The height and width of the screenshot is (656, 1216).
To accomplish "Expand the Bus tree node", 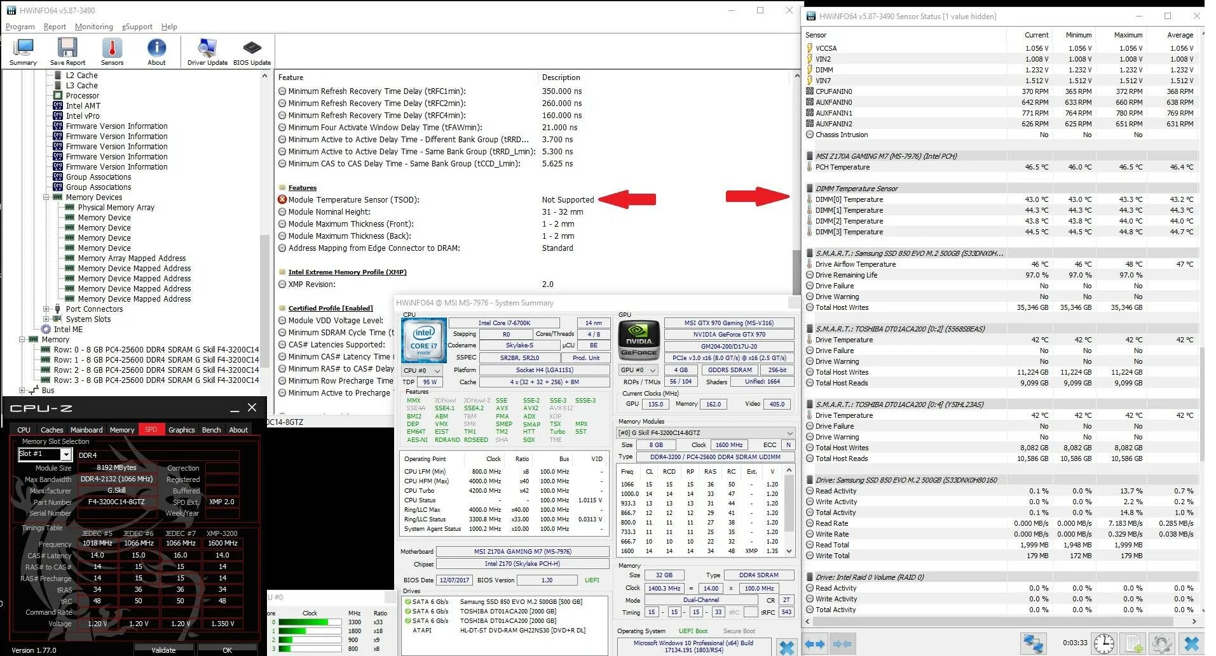I will click(22, 391).
